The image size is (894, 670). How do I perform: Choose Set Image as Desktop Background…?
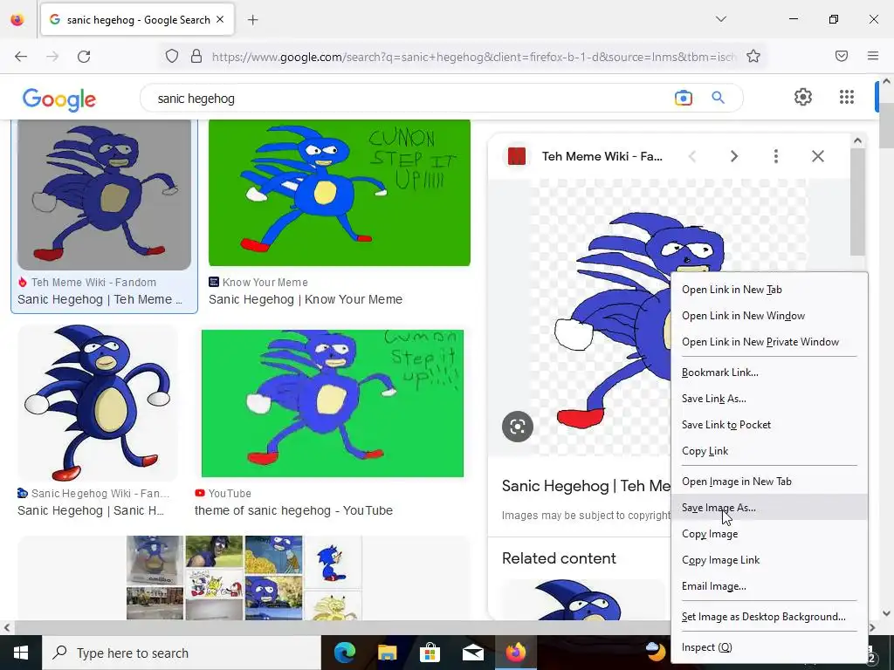[x=770, y=617]
